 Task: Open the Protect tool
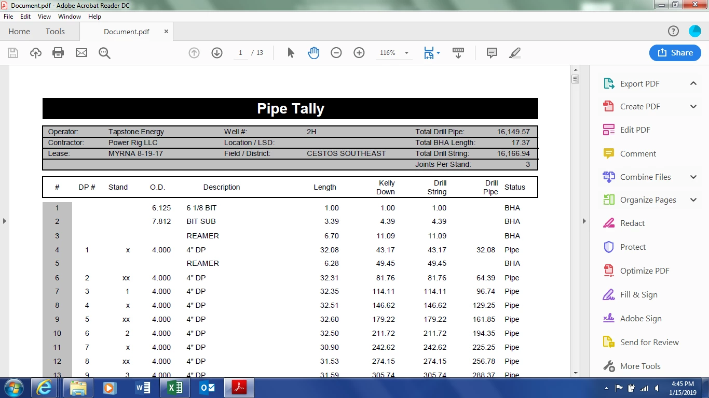point(632,247)
